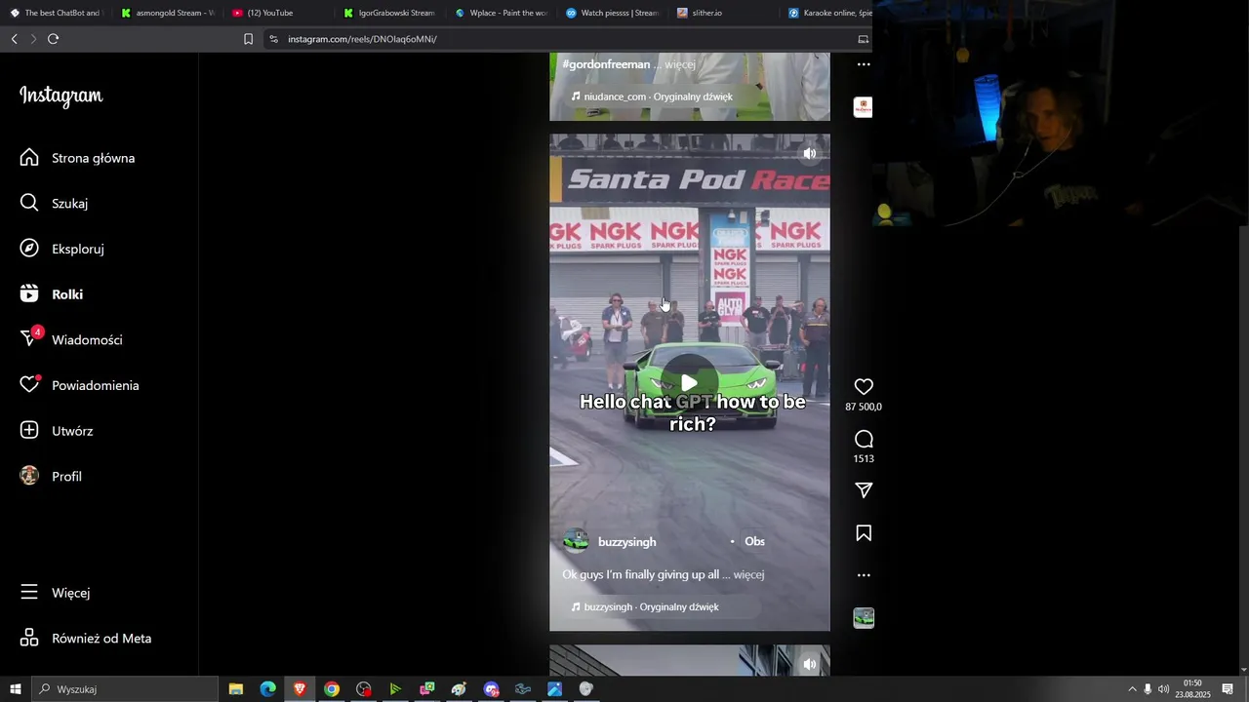Screen dimensions: 1249x702
Task: Click Utwórz to create a post
Action: [57, 431]
